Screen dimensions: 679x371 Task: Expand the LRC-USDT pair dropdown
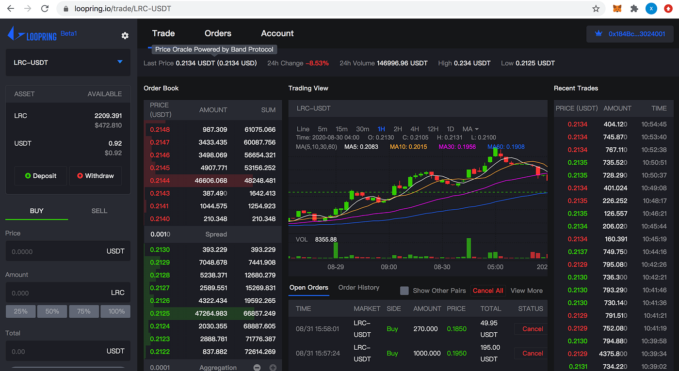[68, 62]
